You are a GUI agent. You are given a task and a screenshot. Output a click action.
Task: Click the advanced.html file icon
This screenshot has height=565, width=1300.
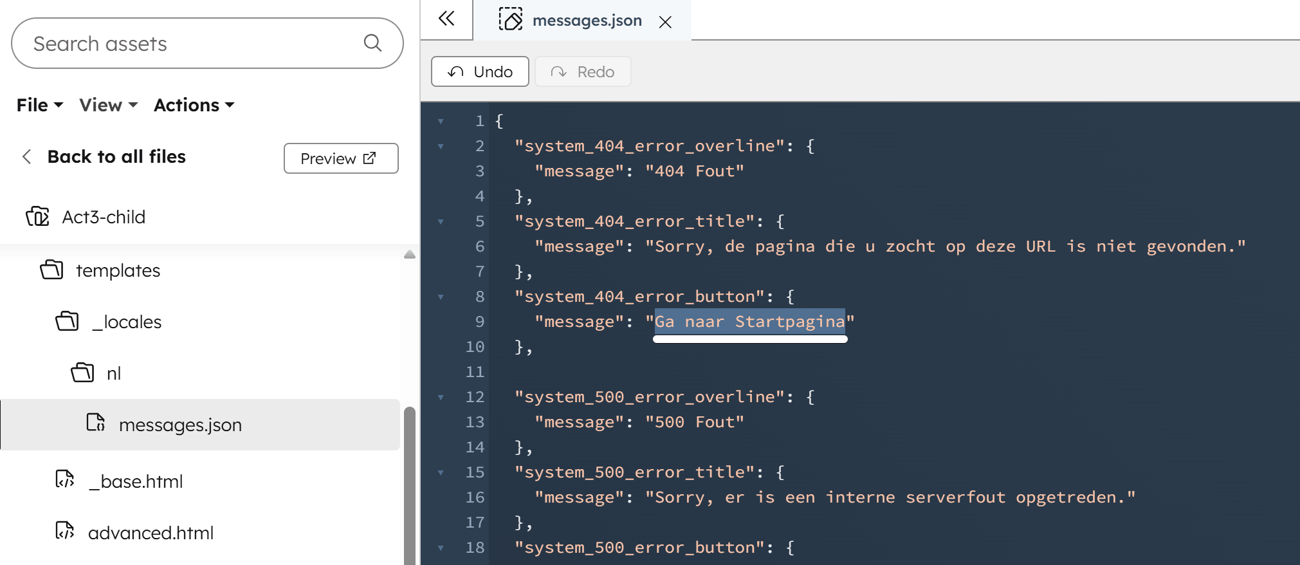[64, 530]
